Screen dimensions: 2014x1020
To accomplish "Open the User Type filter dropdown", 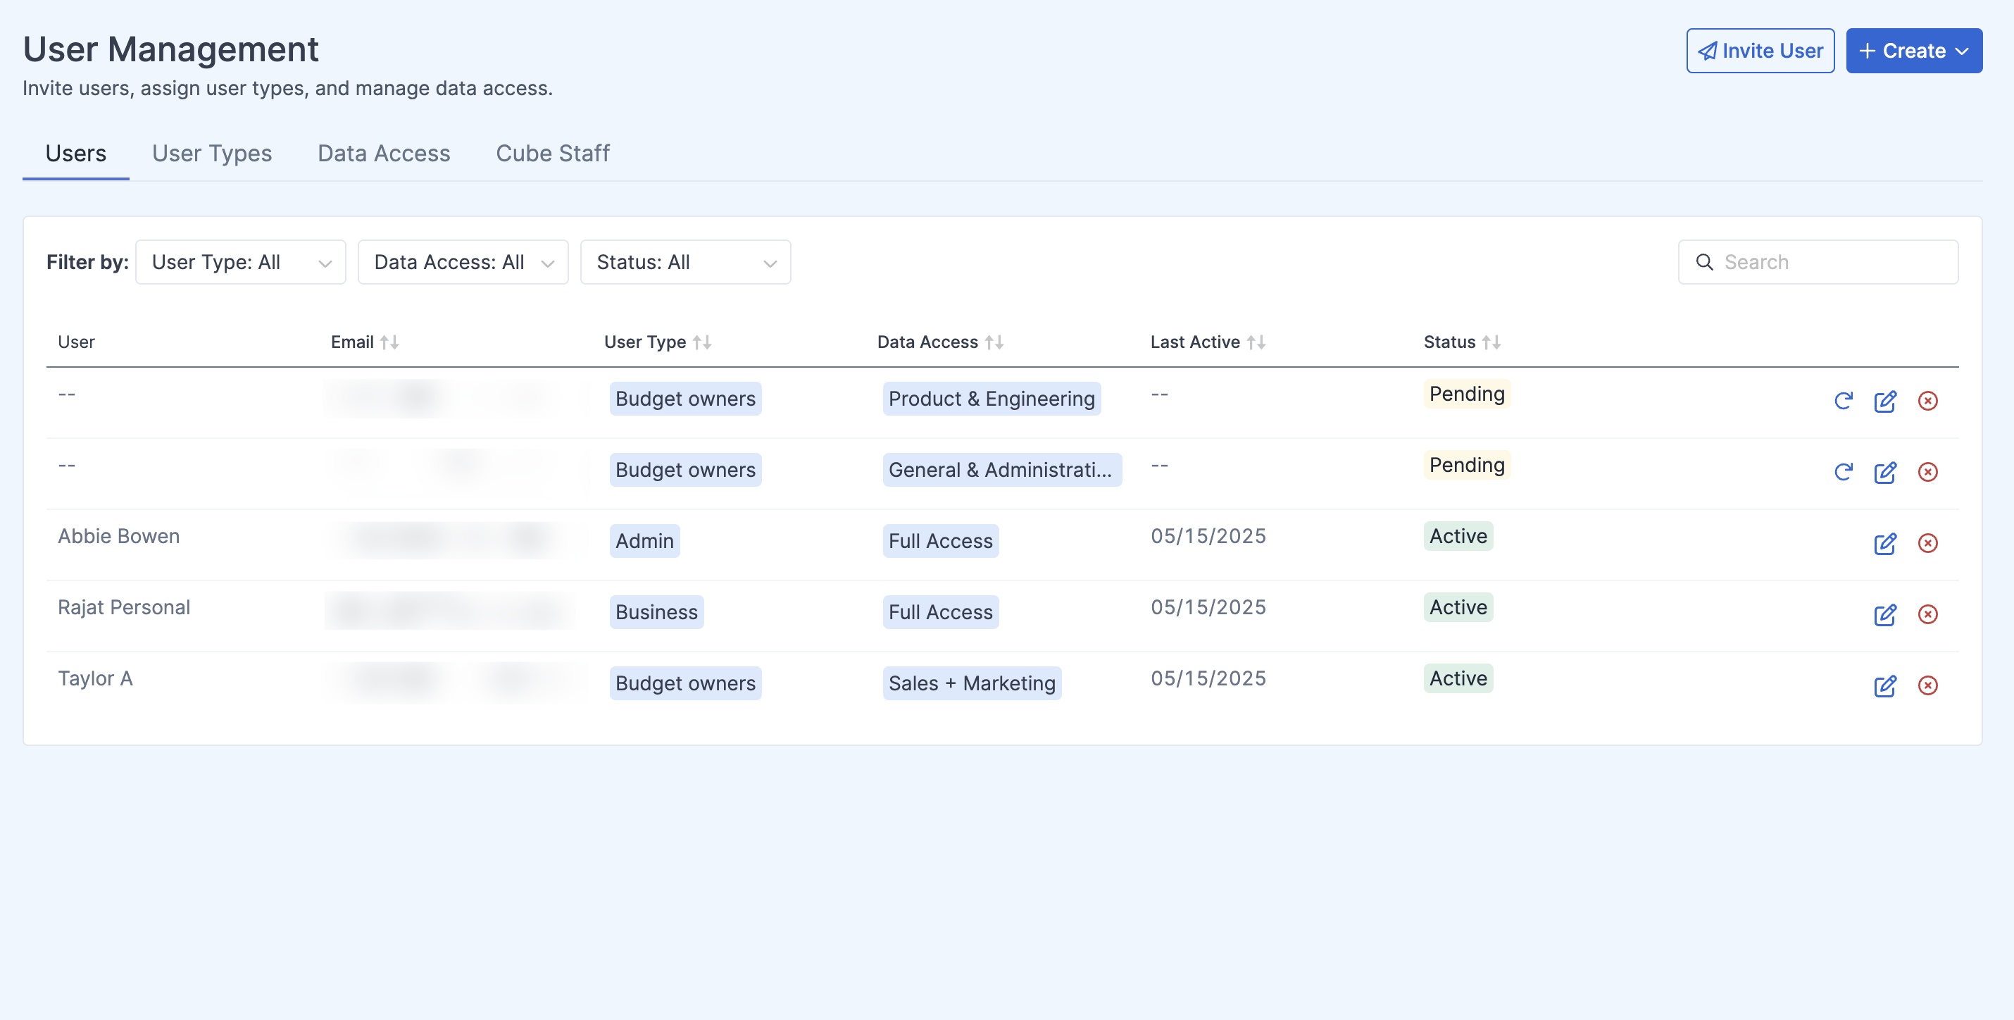I will [x=241, y=262].
